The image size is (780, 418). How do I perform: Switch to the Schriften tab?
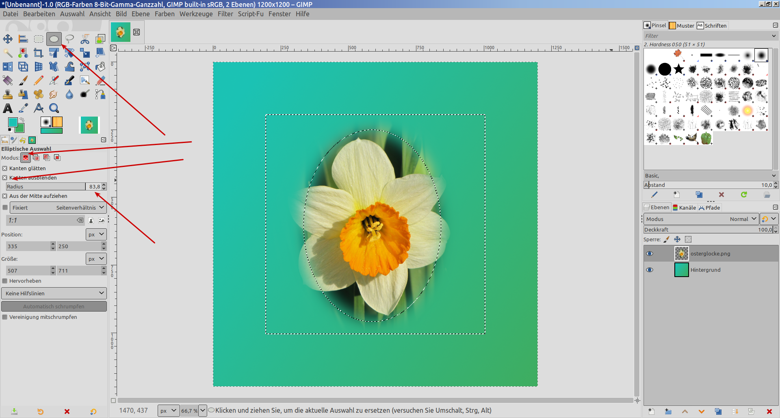pyautogui.click(x=712, y=26)
